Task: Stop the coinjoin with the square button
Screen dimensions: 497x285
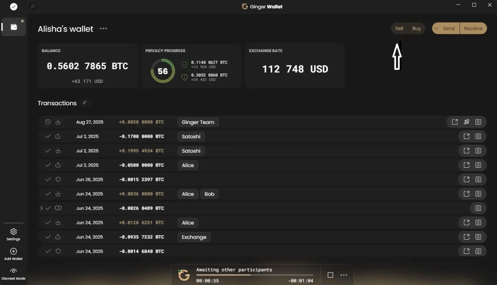Action: [330, 275]
